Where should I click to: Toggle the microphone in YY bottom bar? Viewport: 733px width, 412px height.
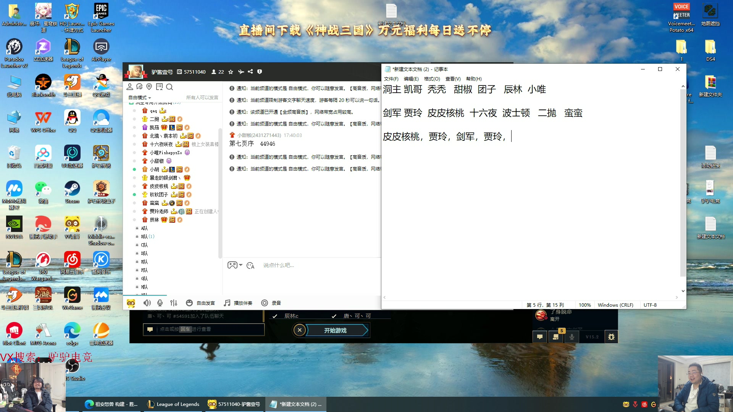coord(160,303)
